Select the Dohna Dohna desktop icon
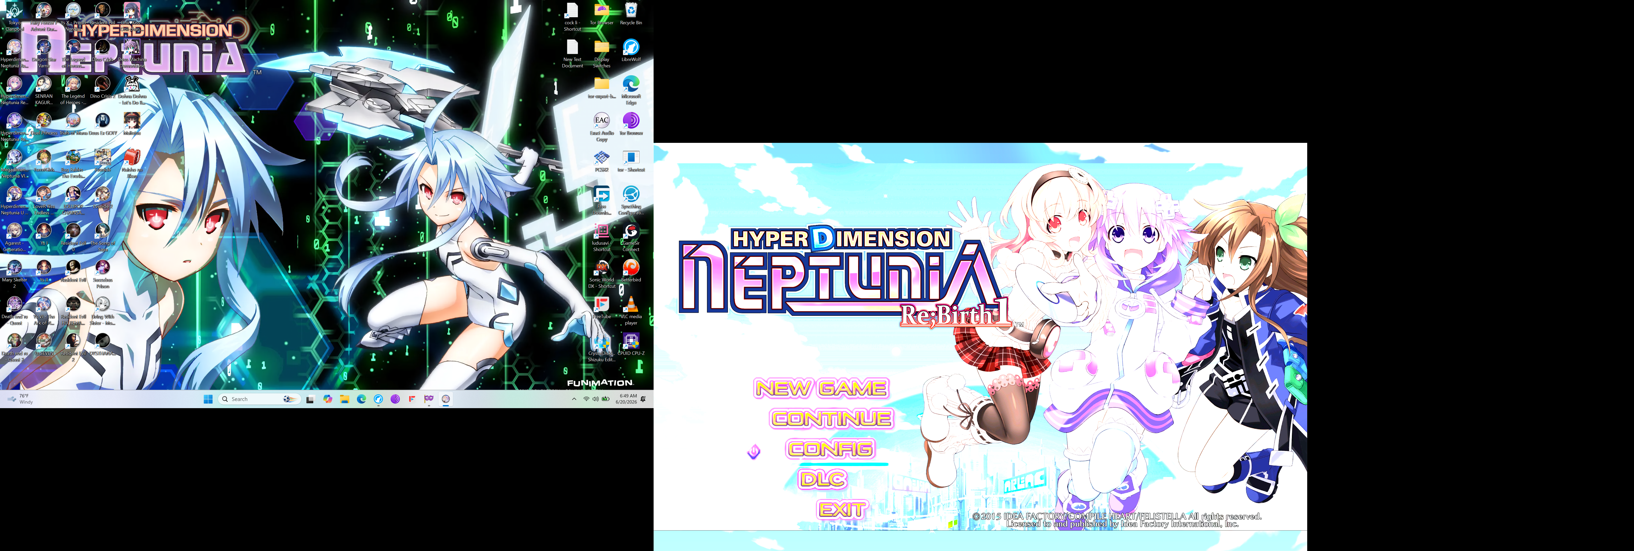 (x=132, y=90)
